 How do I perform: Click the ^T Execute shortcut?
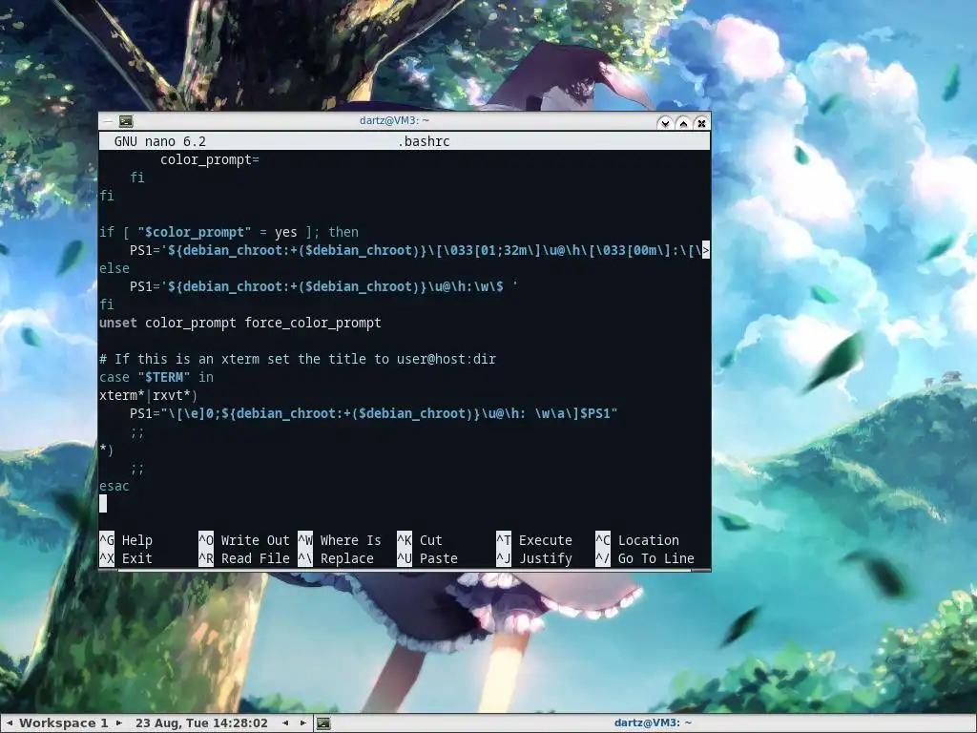[534, 540]
